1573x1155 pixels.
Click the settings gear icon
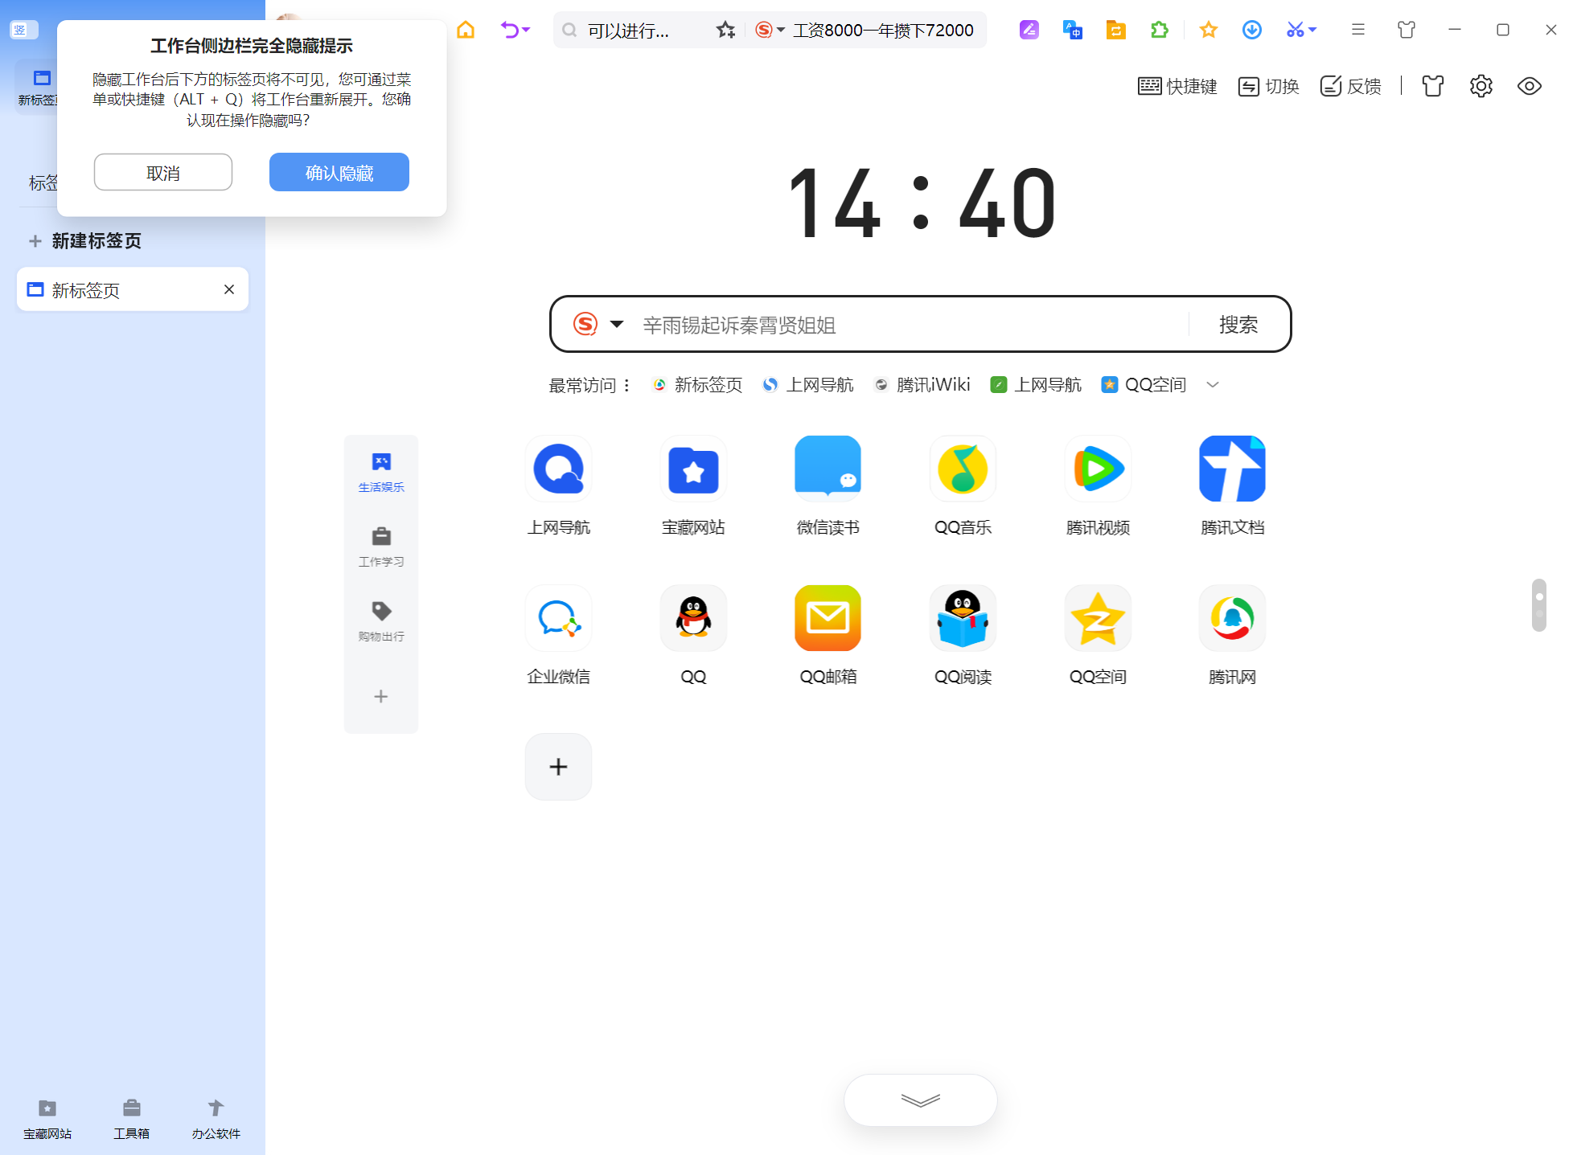[1481, 86]
